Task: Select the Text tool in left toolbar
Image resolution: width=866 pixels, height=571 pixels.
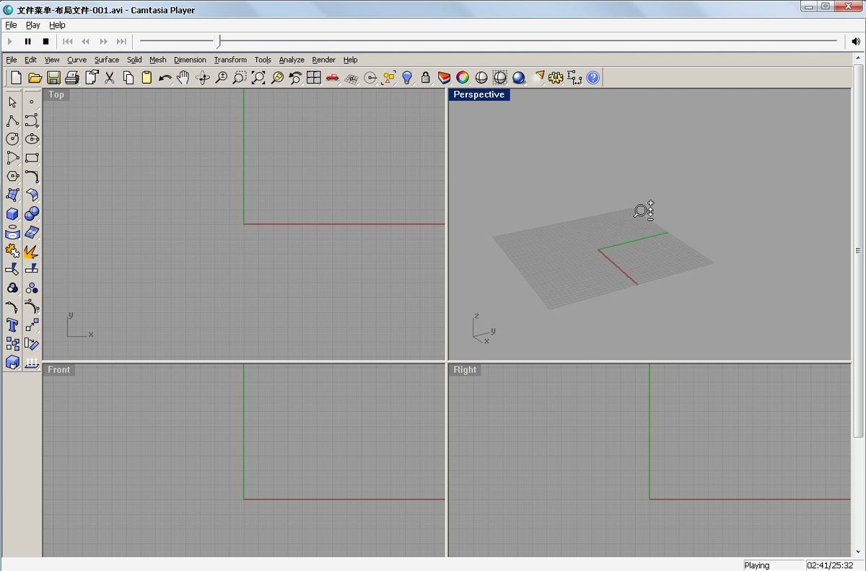Action: [12, 325]
